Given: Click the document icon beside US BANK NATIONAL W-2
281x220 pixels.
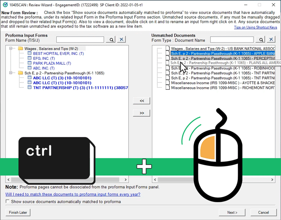Looking at the screenshot, I should [168, 49].
